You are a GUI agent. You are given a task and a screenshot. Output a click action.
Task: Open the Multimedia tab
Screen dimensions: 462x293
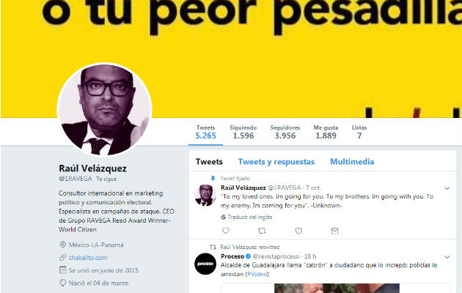[x=352, y=161]
